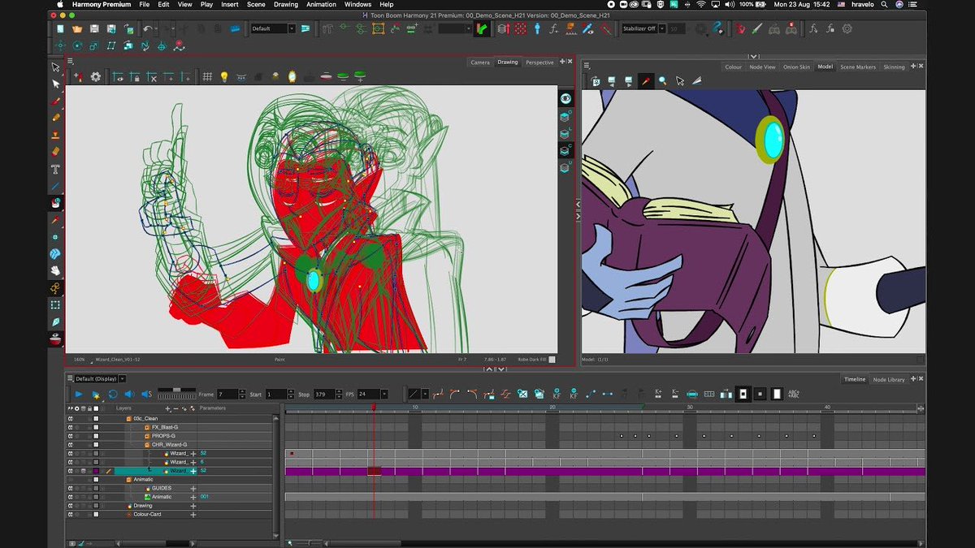The image size is (975, 548).
Task: Click the Stop frame field showing 379
Action: [x=324, y=395]
